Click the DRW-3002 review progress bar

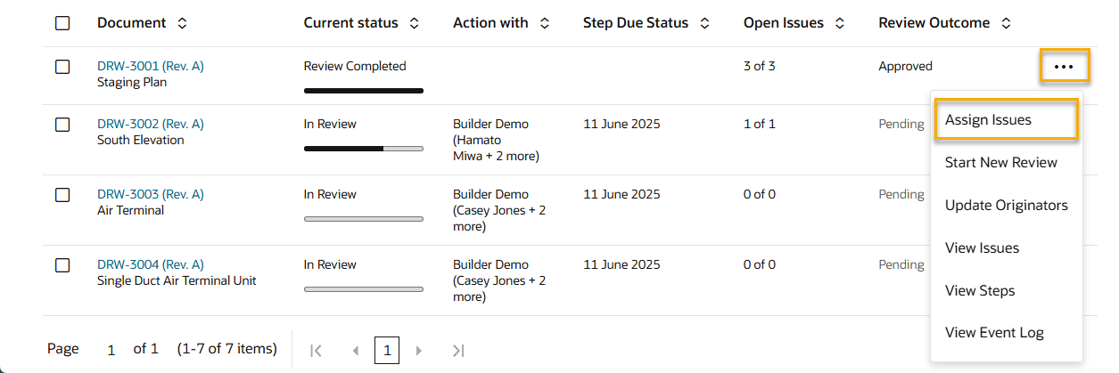coord(363,148)
